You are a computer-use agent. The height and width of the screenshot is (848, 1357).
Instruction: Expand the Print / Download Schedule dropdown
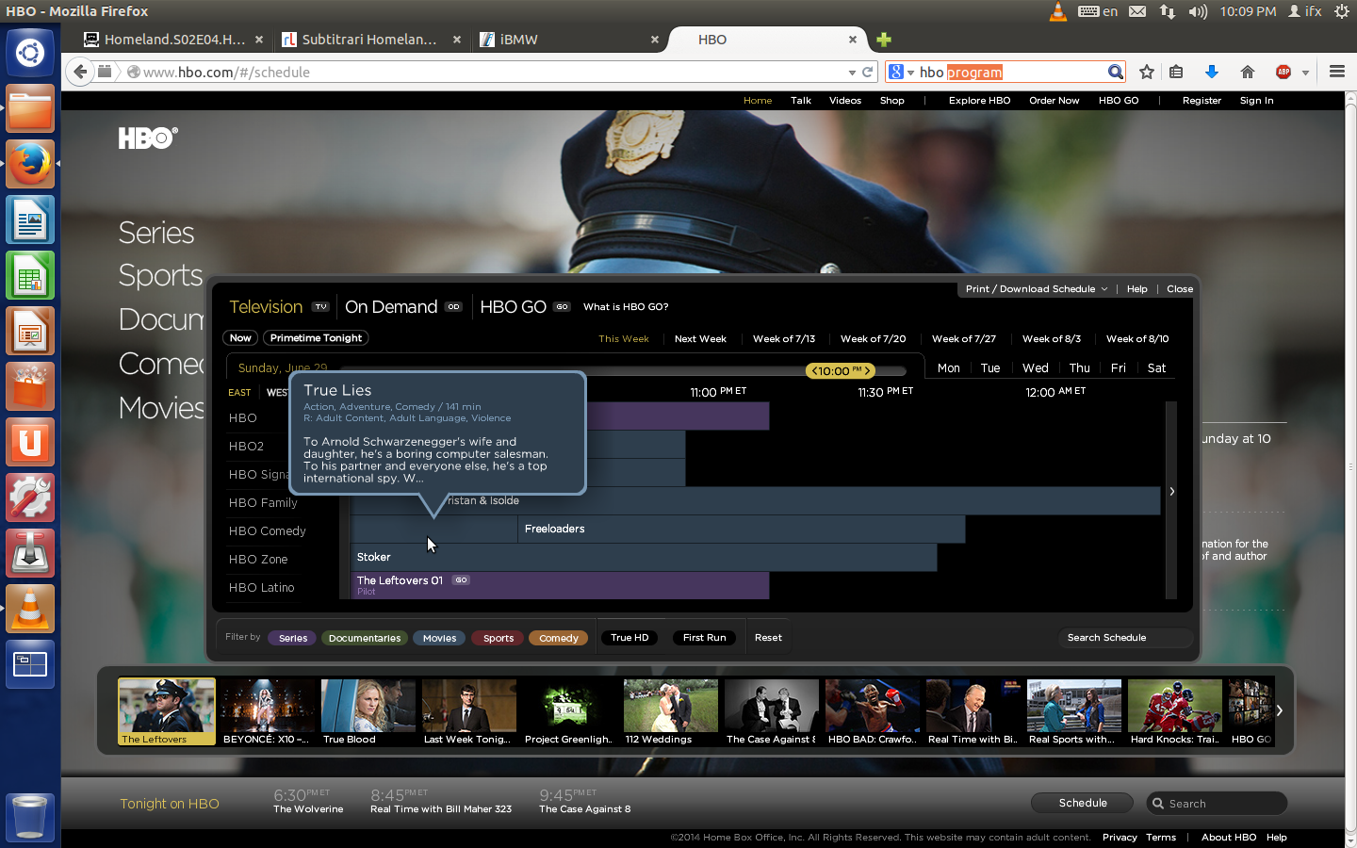click(1037, 289)
